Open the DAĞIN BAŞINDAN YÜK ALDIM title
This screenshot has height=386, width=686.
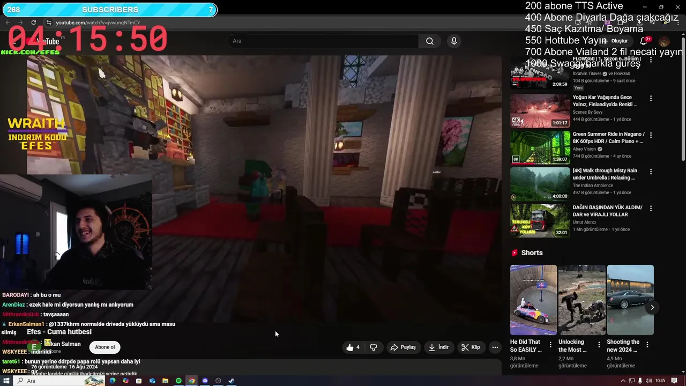point(607,211)
